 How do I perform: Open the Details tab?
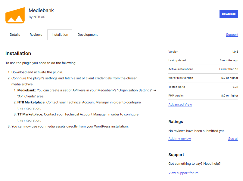pos(15,35)
